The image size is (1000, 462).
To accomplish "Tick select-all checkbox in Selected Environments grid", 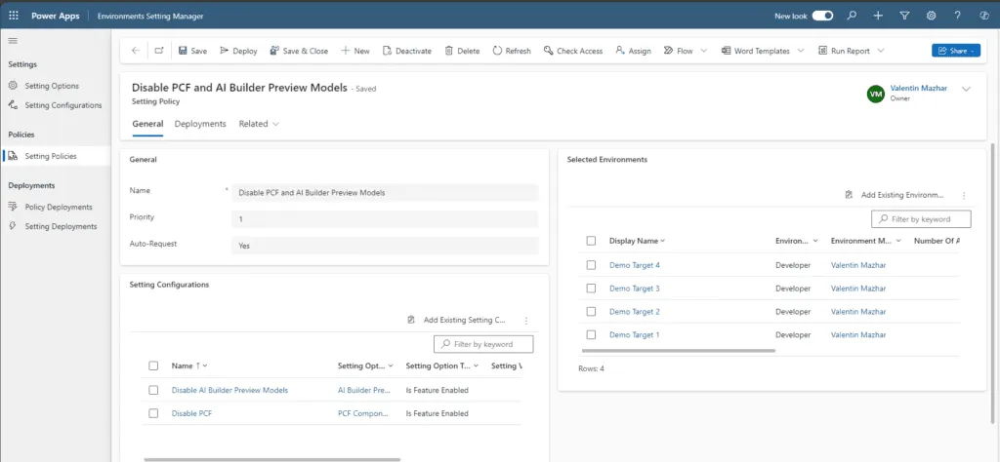I will (591, 241).
